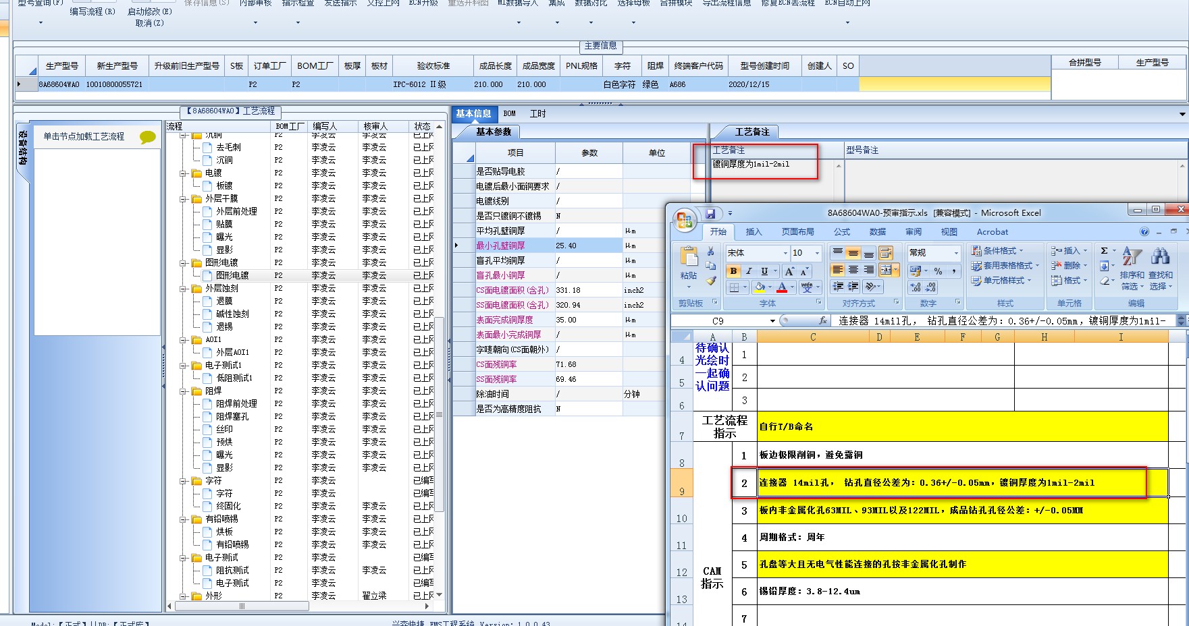This screenshot has width=1189, height=626.
Task: Select the 图形电镀 step in tree
Action: (232, 275)
